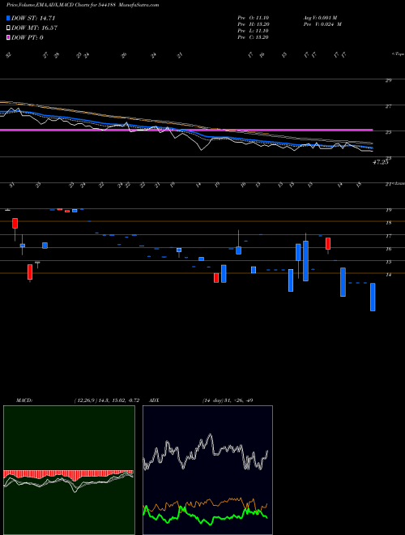
Task: Click the chart title mentioning MunafaSutra.com
Action: pyautogui.click(x=83, y=5)
